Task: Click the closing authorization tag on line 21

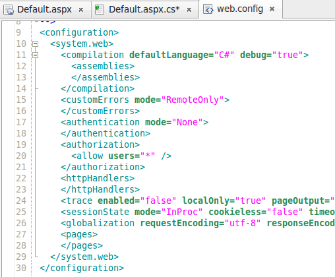Action: click(x=103, y=167)
